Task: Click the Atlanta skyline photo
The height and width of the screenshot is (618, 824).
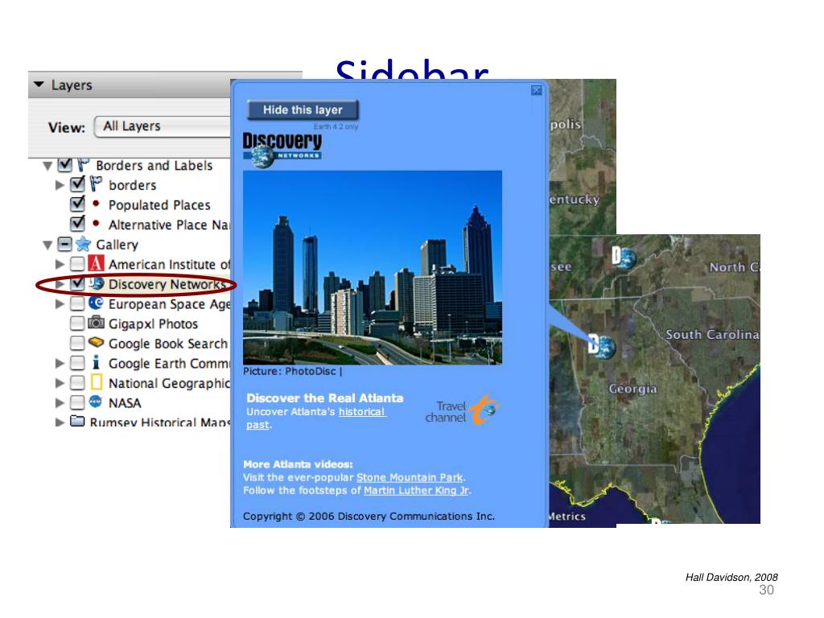Action: pos(373,267)
